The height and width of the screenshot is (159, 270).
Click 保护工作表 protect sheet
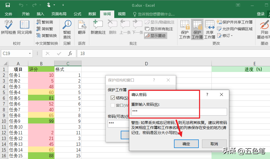click(x=184, y=29)
